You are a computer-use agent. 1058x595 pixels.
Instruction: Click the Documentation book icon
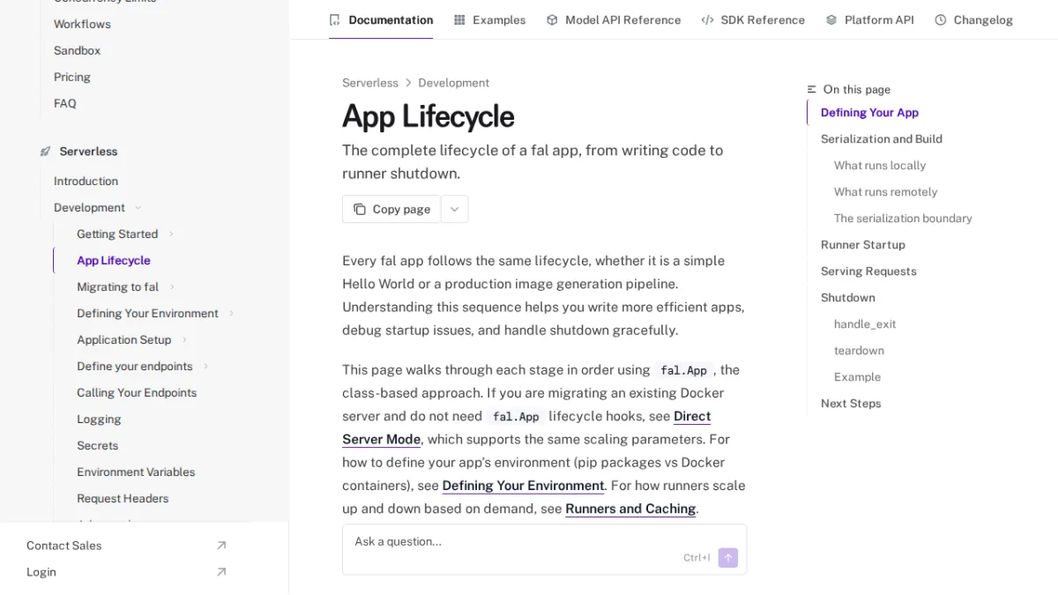point(334,19)
